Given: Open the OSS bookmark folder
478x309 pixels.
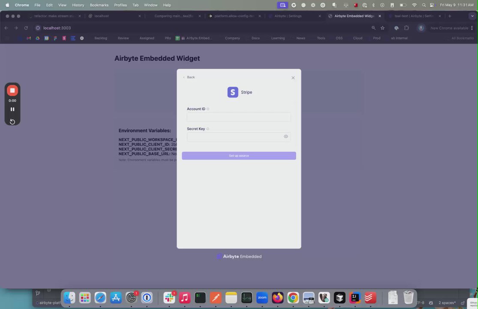Looking at the screenshot, I should click(x=339, y=38).
